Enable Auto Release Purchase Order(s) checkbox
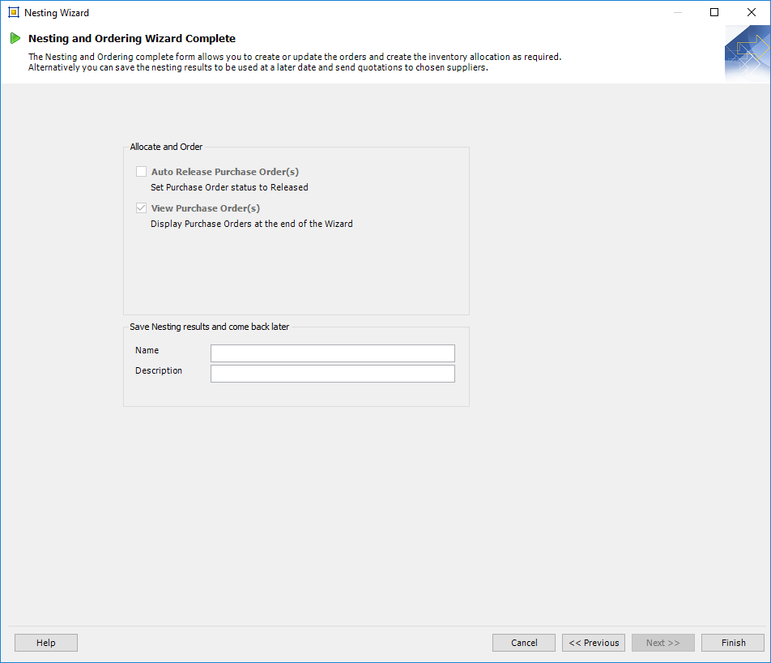This screenshot has height=663, width=771. 142,172
